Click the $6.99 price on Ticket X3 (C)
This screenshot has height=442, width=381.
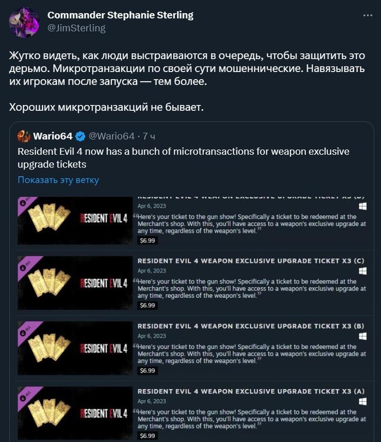147,305
